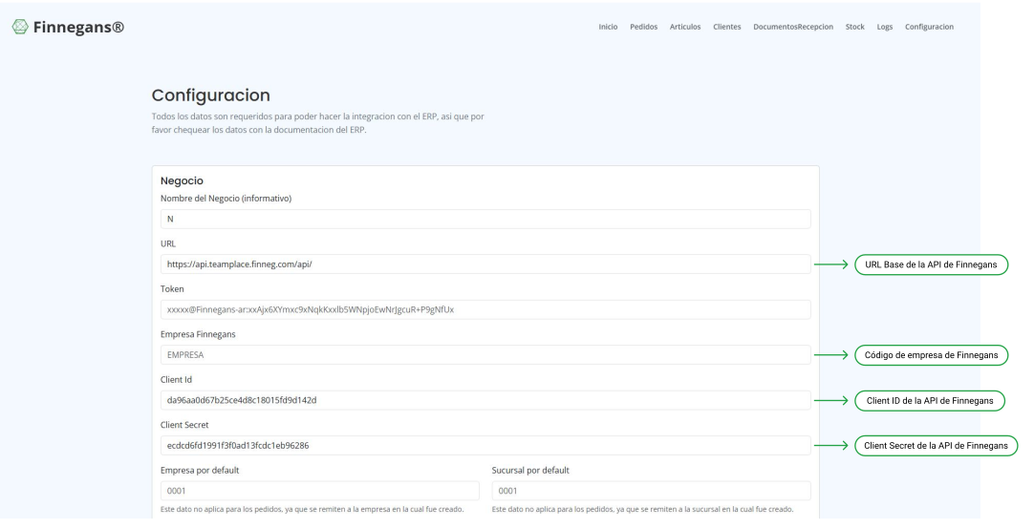Open the Inicio menu item
1034x528 pixels.
click(608, 26)
